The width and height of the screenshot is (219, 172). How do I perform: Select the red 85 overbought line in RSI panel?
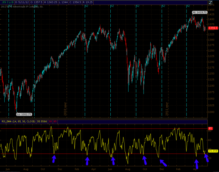pos(104,129)
